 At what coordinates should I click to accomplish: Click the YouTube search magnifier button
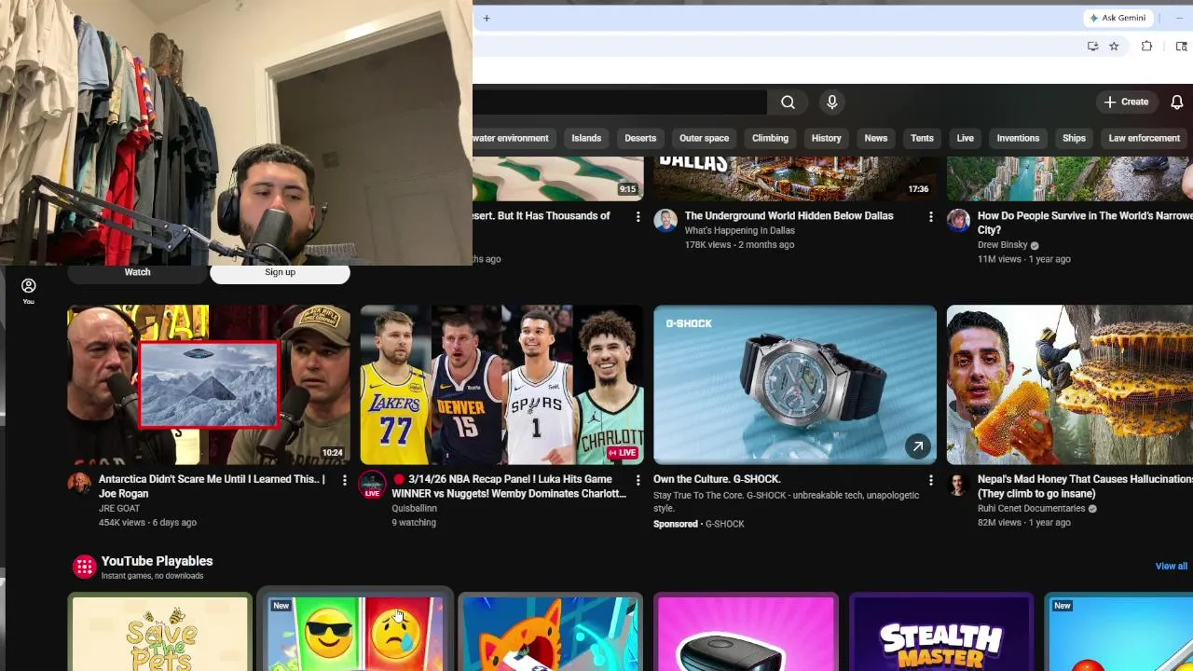pyautogui.click(x=788, y=102)
